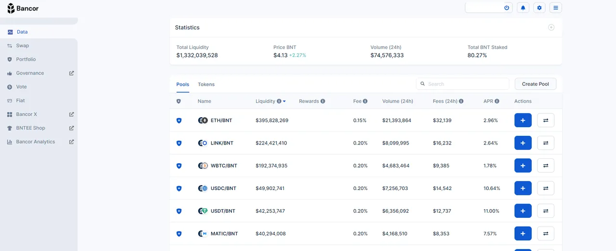This screenshot has width=616, height=251.
Task: Click the ETH/BNT protection shield icon
Action: pyautogui.click(x=179, y=120)
